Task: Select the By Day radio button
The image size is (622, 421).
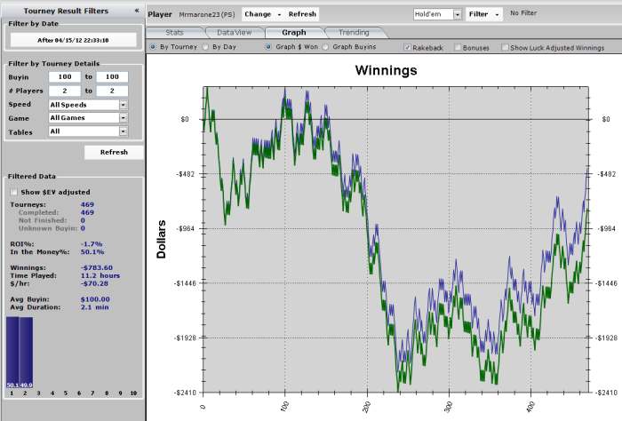Action: click(x=205, y=47)
